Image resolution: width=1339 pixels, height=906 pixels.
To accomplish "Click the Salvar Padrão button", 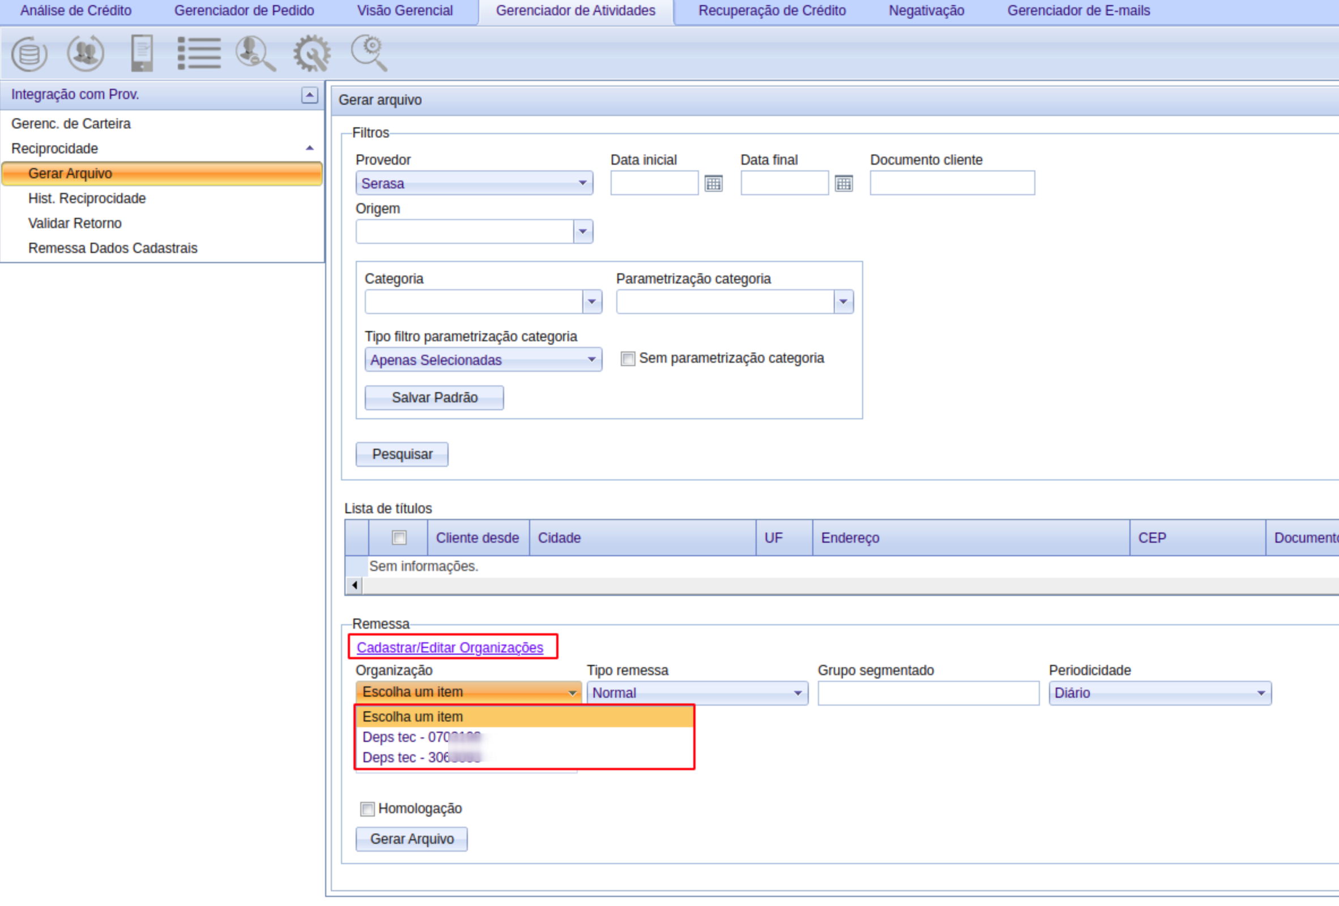I will coord(434,398).
